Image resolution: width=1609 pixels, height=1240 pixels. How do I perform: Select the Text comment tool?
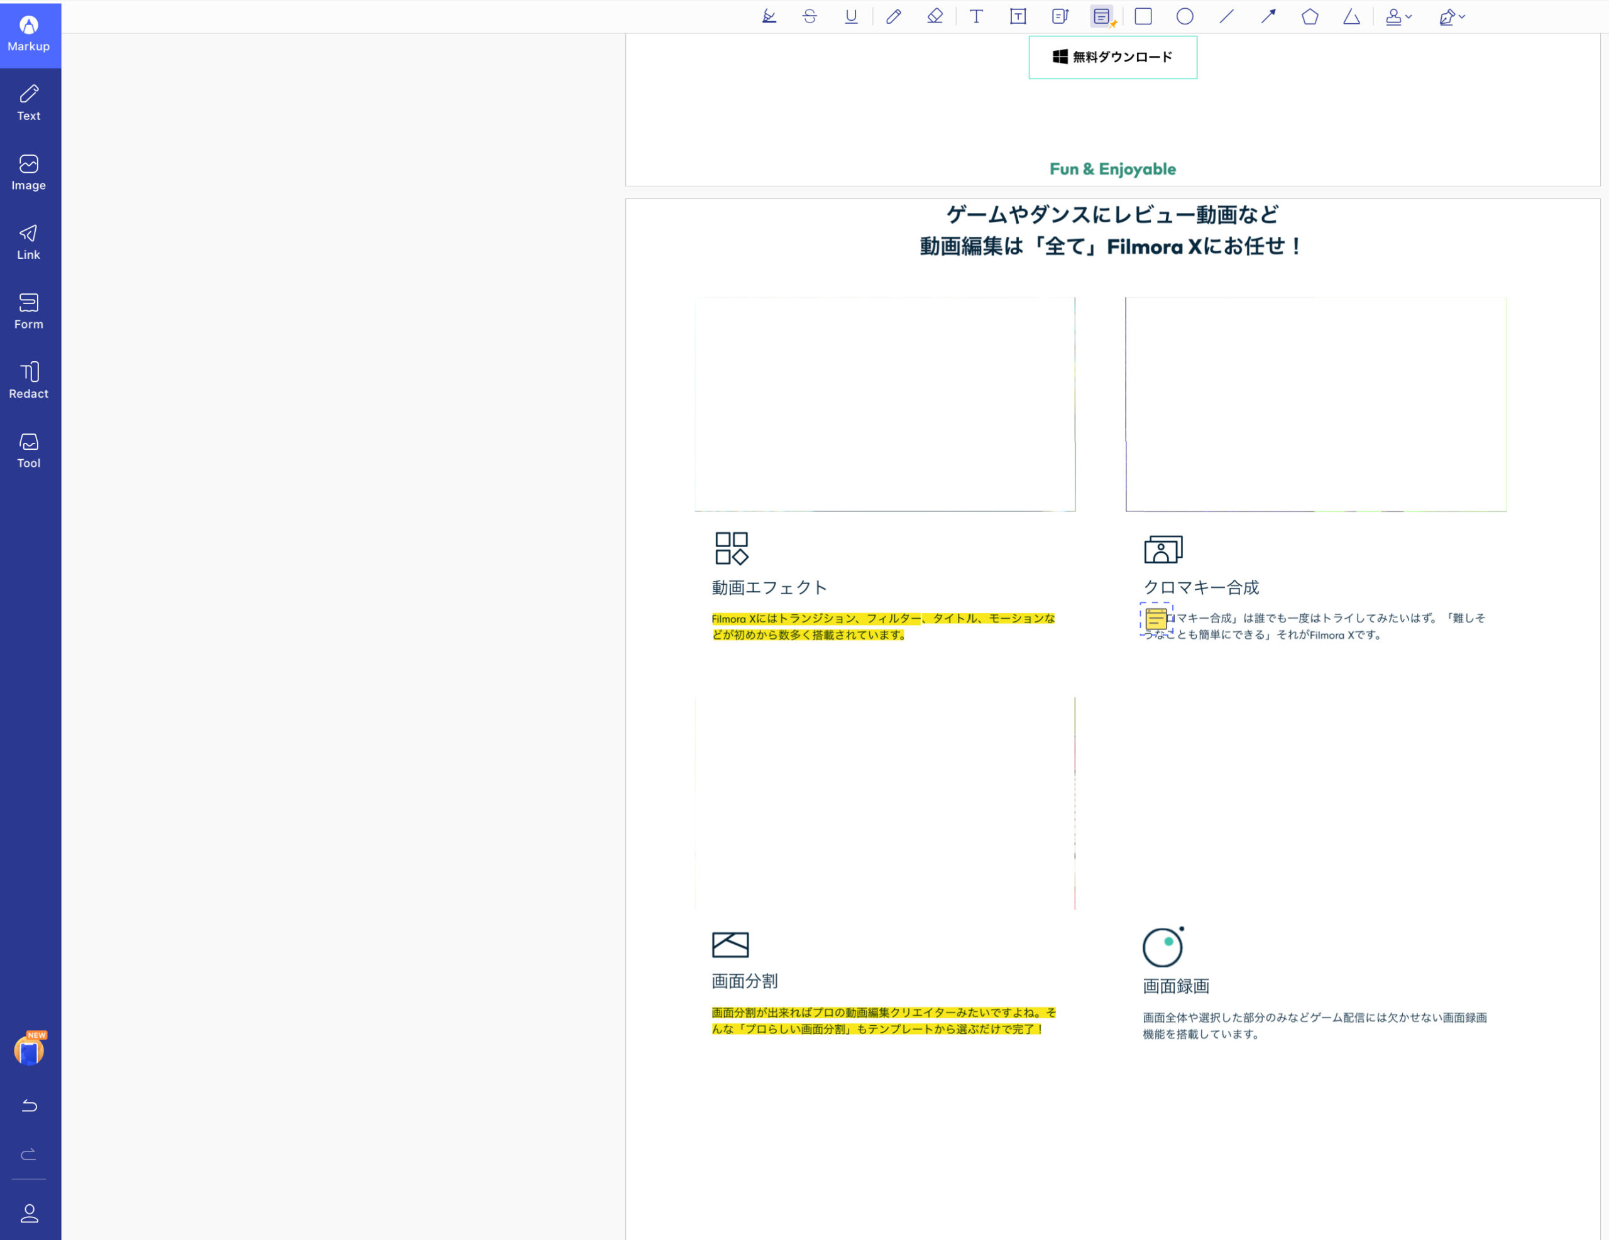(976, 16)
